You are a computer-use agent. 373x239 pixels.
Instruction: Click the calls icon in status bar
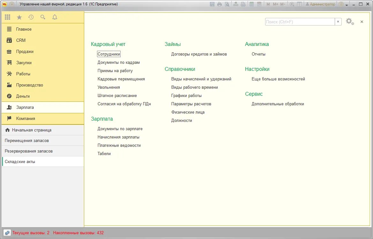7,233
